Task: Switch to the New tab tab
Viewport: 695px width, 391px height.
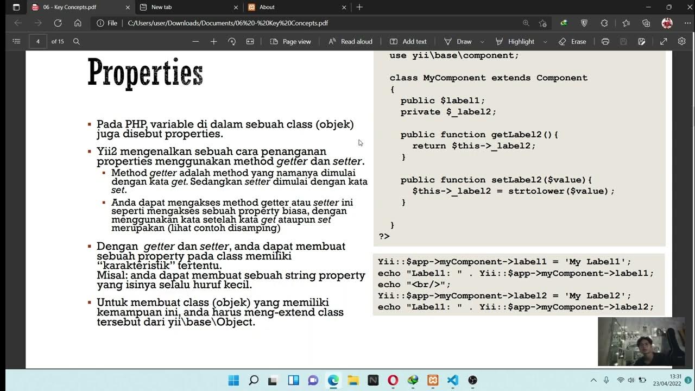Action: pyautogui.click(x=188, y=7)
